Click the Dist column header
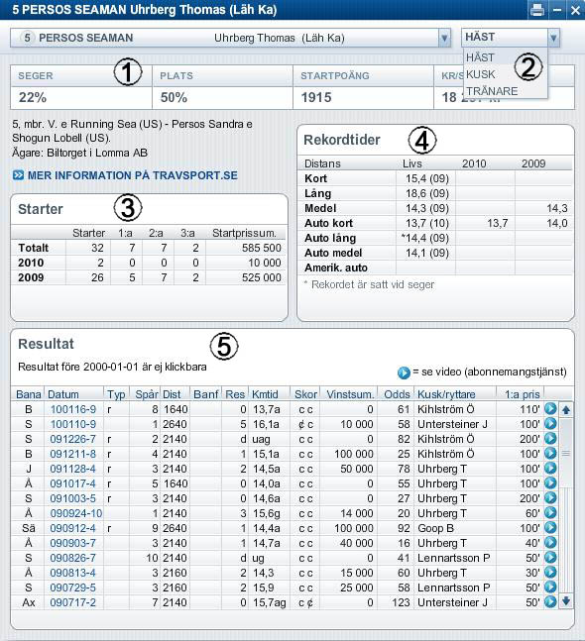Viewport: 585px width, 641px height. (172, 394)
